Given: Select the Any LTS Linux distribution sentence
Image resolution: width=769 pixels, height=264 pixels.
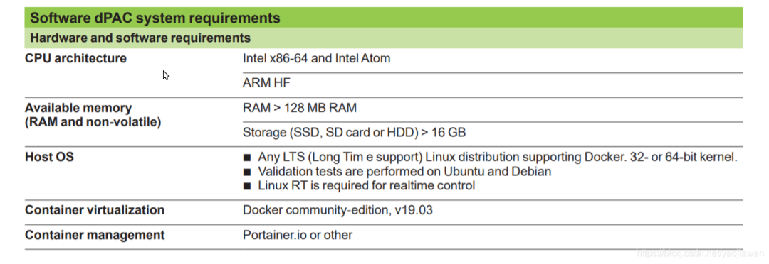Looking at the screenshot, I should (x=497, y=158).
